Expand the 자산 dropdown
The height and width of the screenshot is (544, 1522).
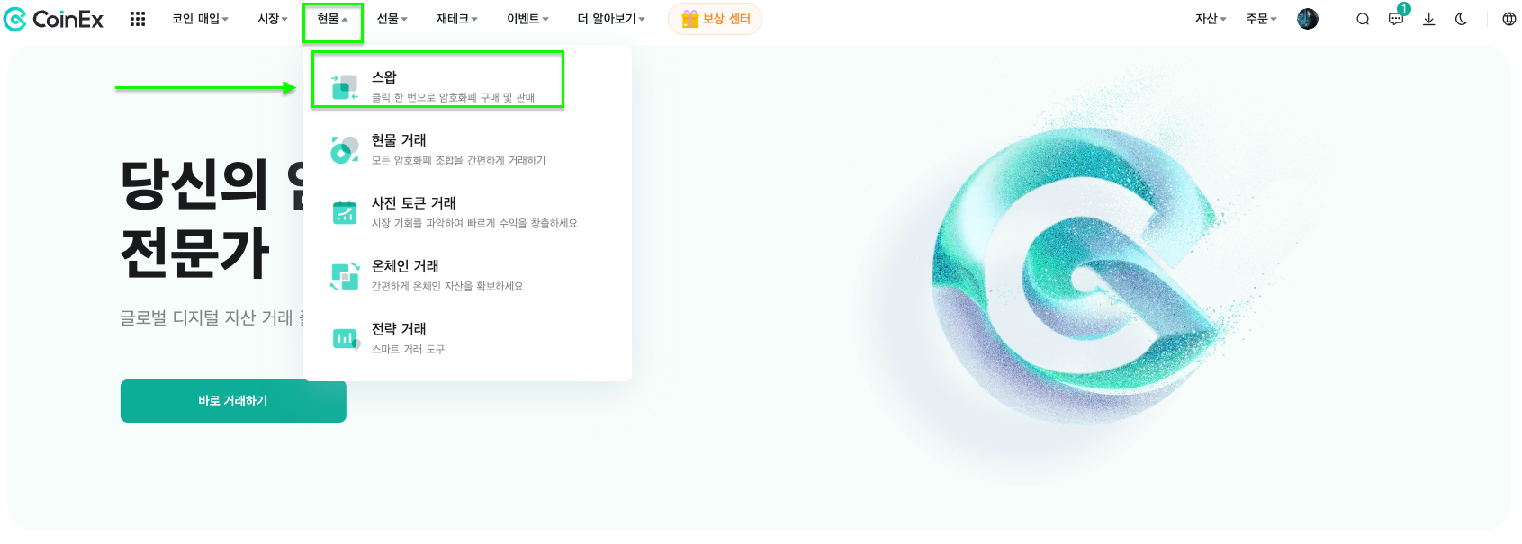coord(1211,19)
